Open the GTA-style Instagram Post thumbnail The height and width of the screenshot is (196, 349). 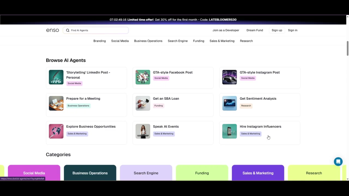(230, 77)
